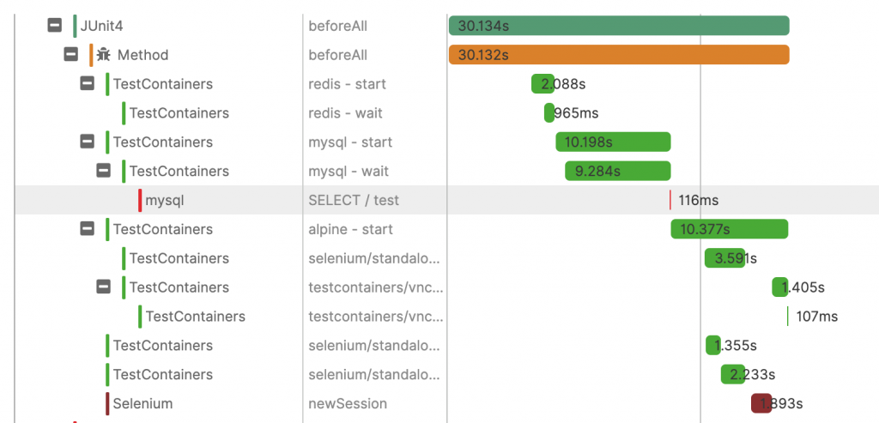The width and height of the screenshot is (879, 423).
Task: Click the dark red 1.893s newSession span
Action: [x=761, y=403]
